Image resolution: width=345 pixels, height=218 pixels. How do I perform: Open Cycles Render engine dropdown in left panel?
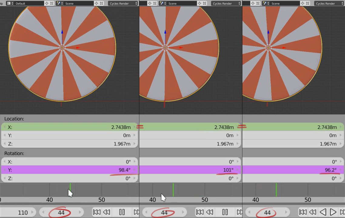[123, 3]
